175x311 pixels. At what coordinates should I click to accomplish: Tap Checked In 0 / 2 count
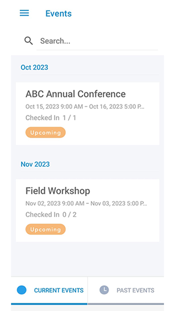51,215
